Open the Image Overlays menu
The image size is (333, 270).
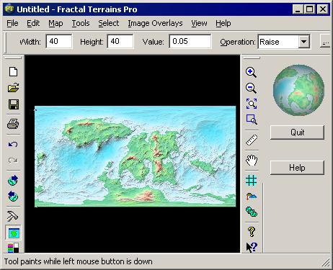[155, 23]
